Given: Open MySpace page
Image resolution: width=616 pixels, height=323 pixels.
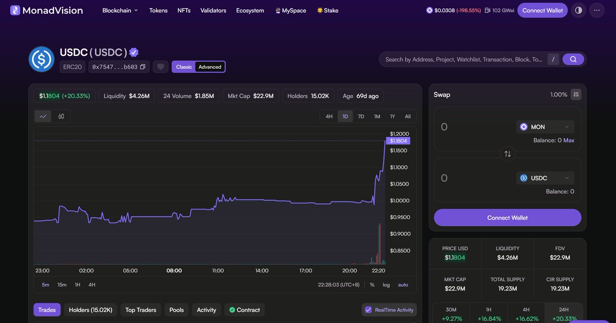Looking at the screenshot, I should pos(291,10).
